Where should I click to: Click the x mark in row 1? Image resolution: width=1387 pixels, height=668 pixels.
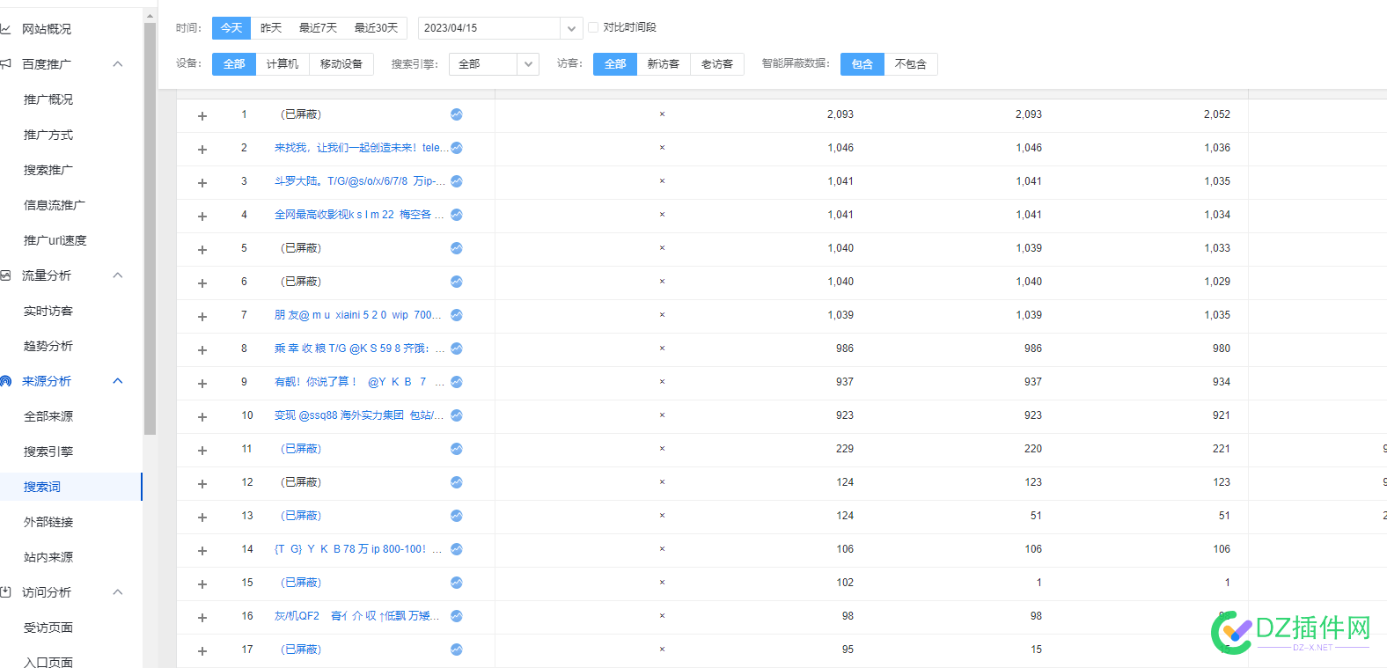(662, 114)
